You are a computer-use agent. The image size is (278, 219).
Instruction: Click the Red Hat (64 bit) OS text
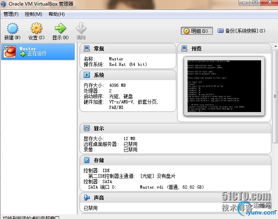coord(128,64)
